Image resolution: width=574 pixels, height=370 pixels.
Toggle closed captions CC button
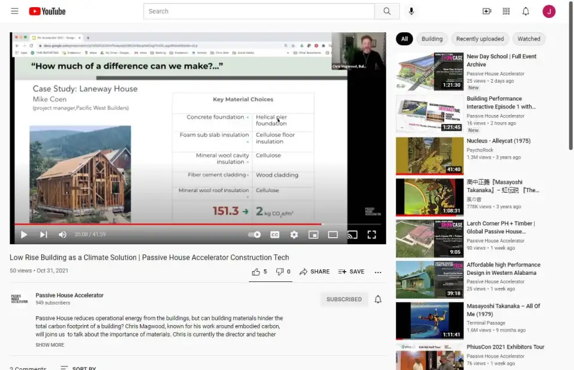[274, 235]
